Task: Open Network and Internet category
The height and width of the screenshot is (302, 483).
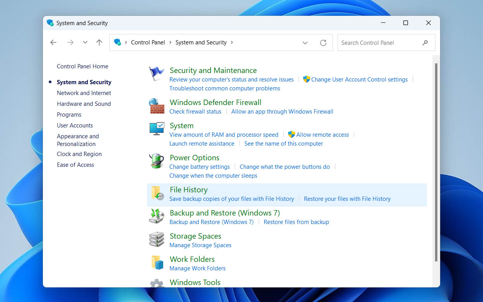Action: [84, 93]
